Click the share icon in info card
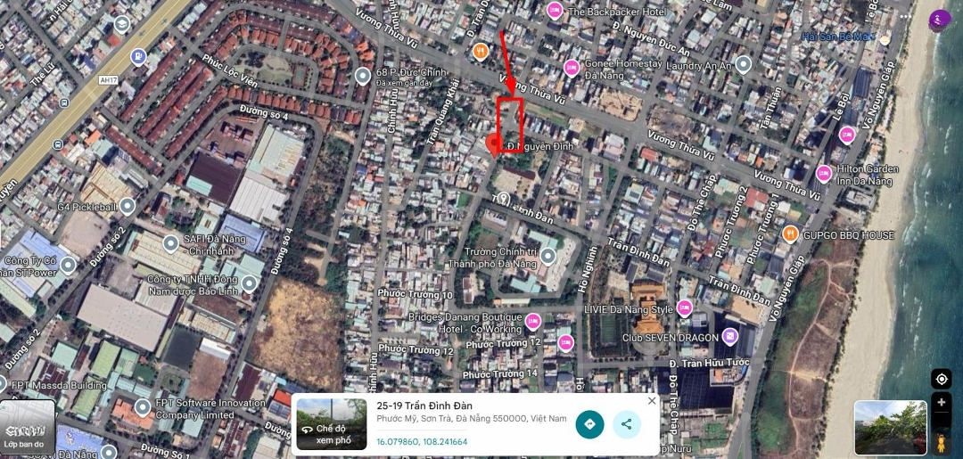This screenshot has width=963, height=459. [x=627, y=424]
